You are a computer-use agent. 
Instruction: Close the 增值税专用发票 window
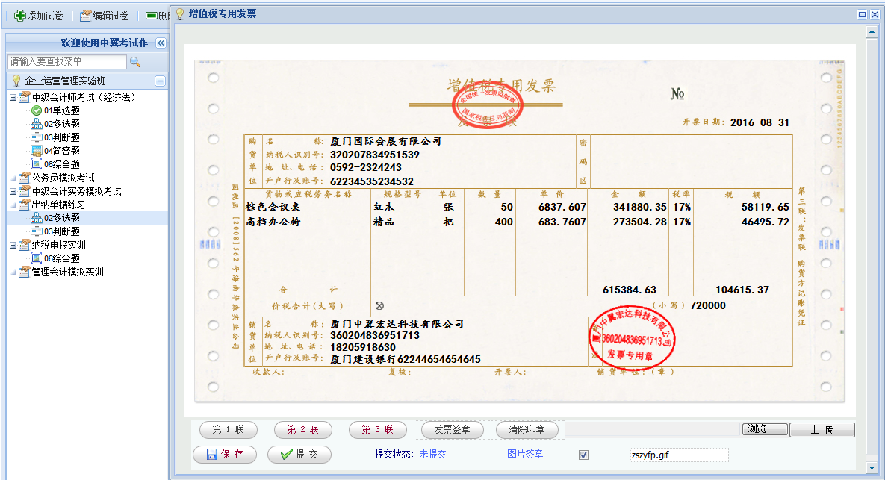click(875, 15)
